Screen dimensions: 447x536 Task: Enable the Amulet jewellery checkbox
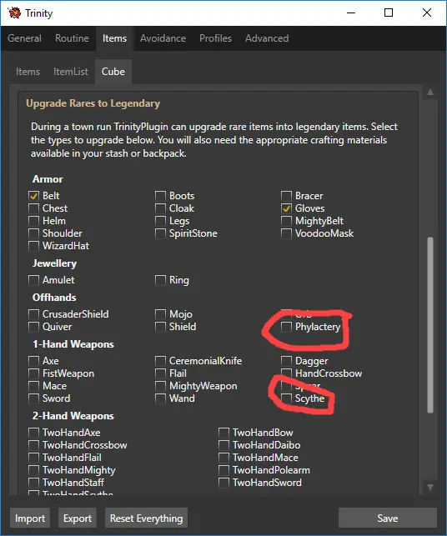(x=33, y=280)
